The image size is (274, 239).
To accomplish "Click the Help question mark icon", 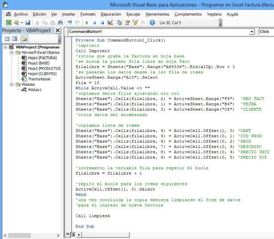I will coord(153,22).
